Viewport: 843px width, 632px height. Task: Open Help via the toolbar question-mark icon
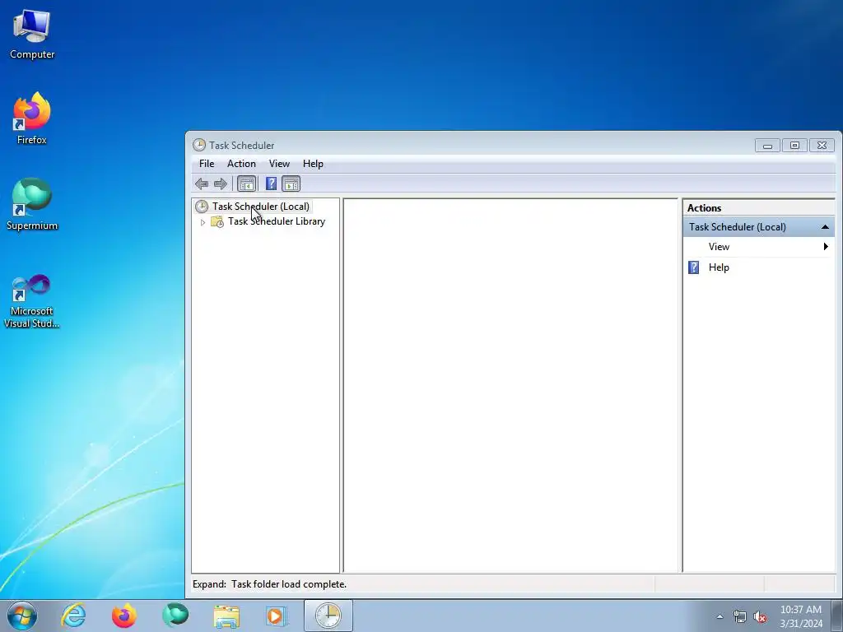click(271, 184)
